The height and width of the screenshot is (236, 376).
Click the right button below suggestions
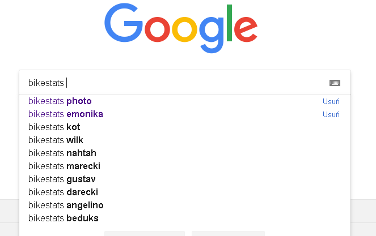pos(228,233)
